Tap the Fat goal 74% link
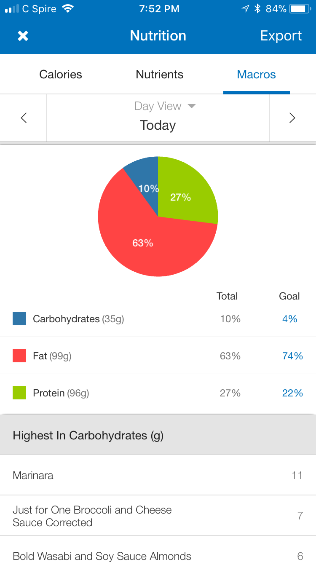Viewport: 316px width, 562px height. (x=292, y=356)
